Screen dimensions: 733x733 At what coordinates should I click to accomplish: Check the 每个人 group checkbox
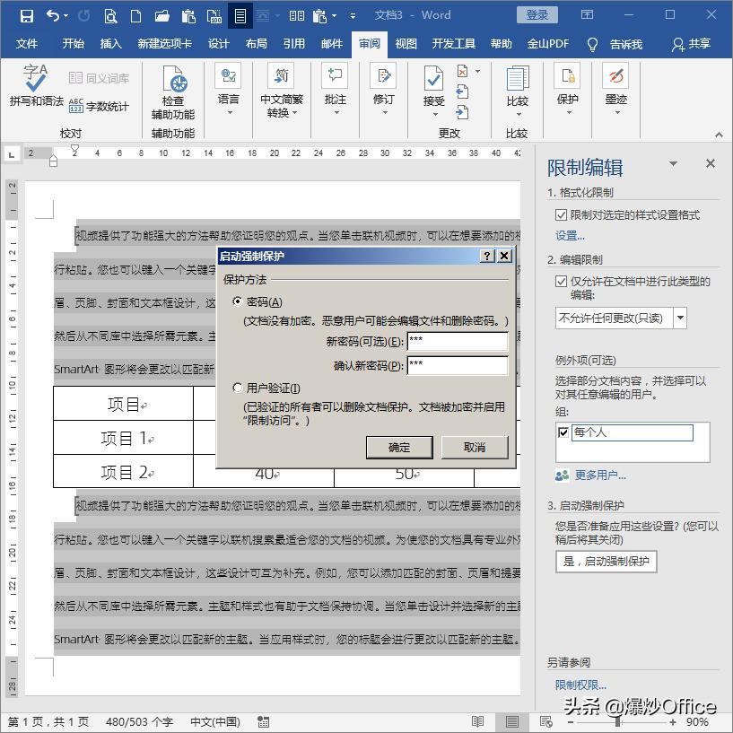click(x=564, y=432)
